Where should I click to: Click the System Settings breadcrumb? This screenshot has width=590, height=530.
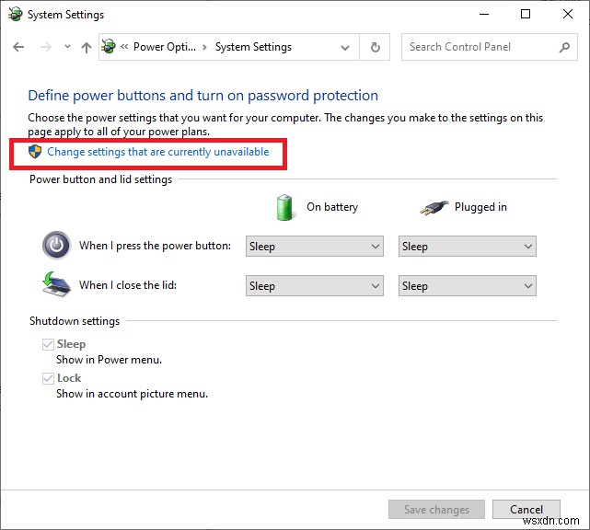click(253, 47)
